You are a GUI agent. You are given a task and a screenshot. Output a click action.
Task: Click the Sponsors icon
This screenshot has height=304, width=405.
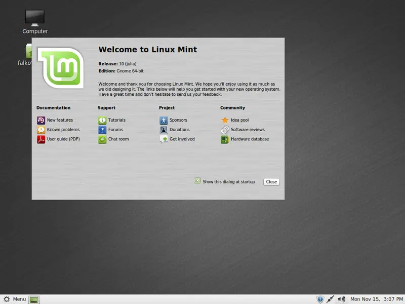point(164,120)
